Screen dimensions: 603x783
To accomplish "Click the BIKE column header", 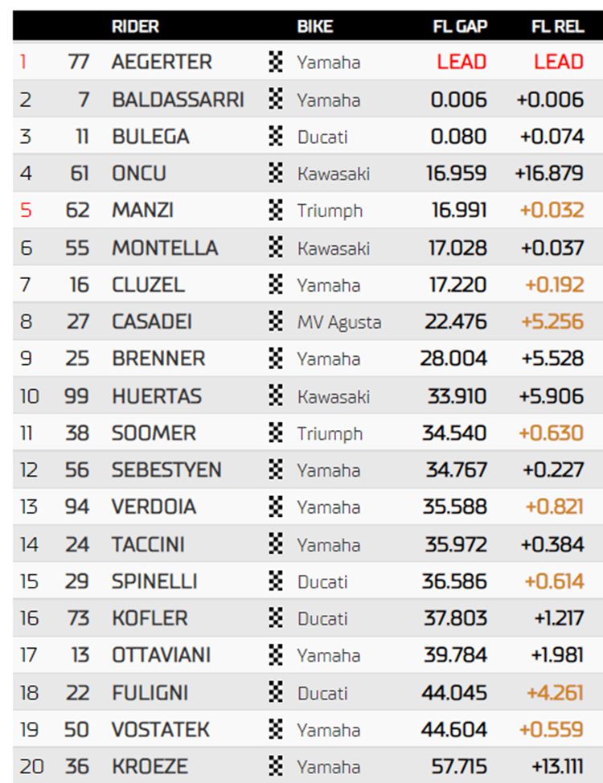I will coord(314,27).
